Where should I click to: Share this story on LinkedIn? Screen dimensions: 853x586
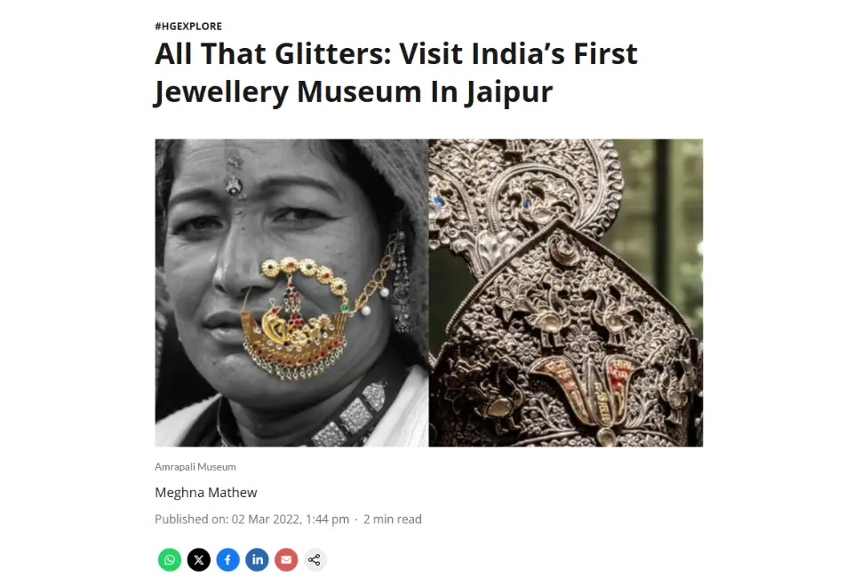[x=257, y=559]
